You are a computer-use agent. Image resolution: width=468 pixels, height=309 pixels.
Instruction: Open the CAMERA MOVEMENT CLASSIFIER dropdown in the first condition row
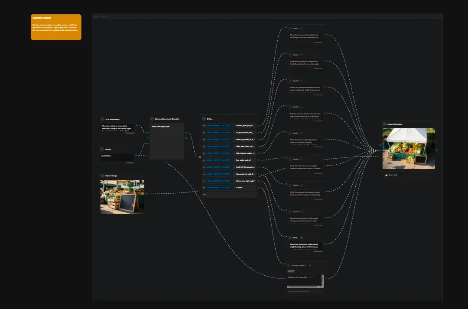(x=218, y=126)
